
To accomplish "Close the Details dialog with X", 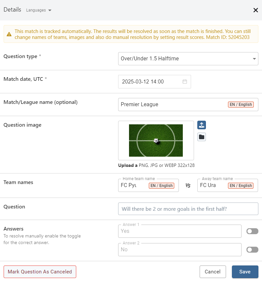I will [x=255, y=10].
